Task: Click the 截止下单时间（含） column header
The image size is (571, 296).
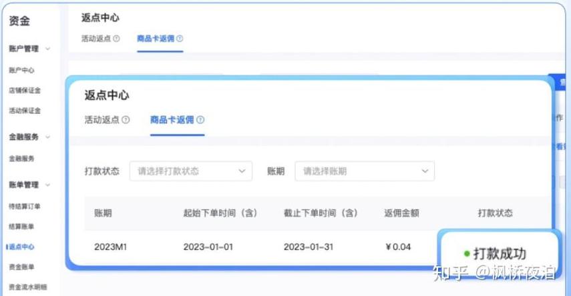Action: click(x=321, y=213)
